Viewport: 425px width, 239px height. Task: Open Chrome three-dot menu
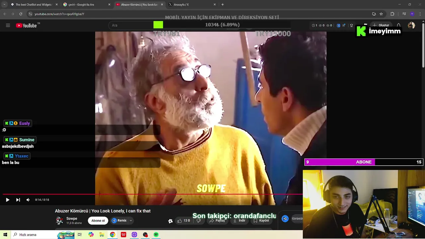click(x=420, y=14)
